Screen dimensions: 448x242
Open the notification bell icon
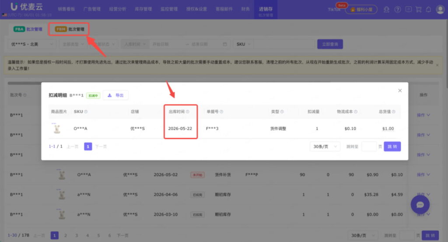point(428,10)
